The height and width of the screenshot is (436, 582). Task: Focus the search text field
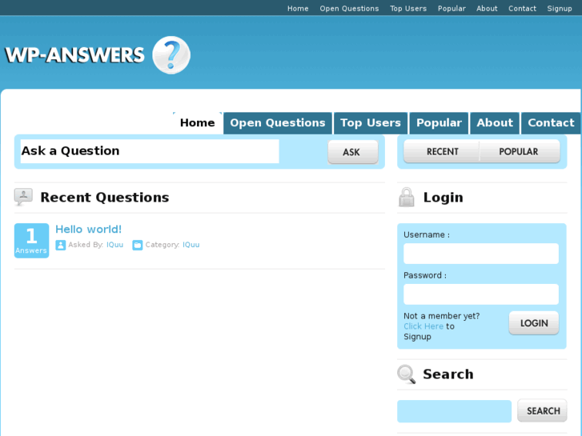[x=455, y=411]
